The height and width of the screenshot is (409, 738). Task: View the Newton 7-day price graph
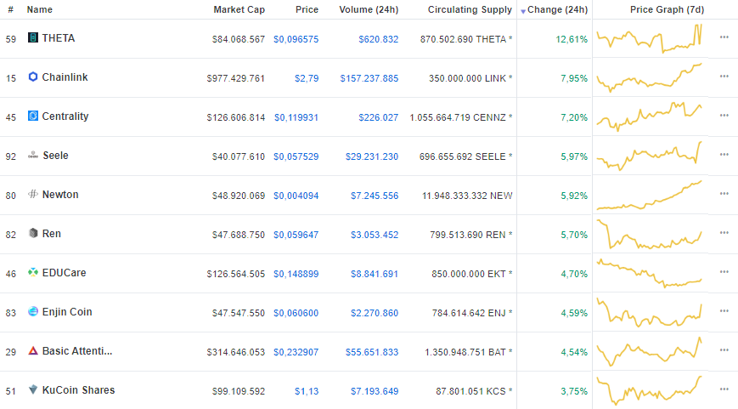pos(650,195)
